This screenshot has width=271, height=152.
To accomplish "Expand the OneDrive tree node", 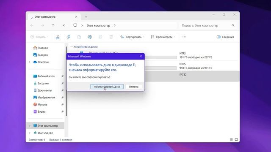I will point(30,62).
